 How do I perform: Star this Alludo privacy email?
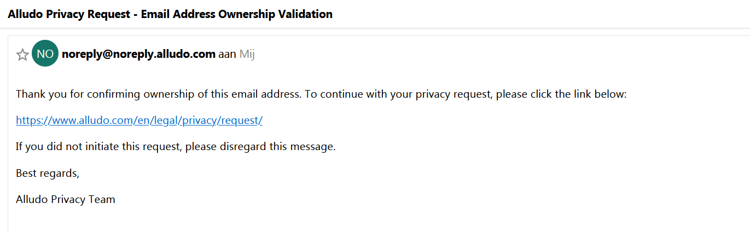coord(22,55)
